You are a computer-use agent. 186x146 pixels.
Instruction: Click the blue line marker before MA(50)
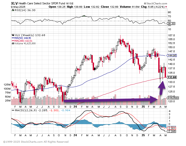(13, 38)
